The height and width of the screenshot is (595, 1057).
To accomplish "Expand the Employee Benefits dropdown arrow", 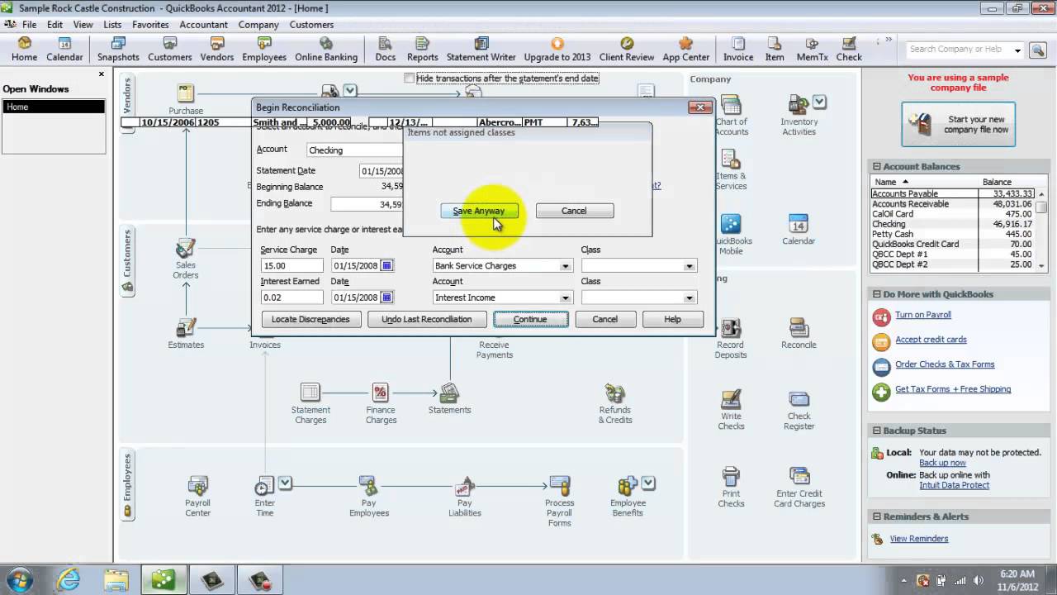I will click(x=648, y=483).
